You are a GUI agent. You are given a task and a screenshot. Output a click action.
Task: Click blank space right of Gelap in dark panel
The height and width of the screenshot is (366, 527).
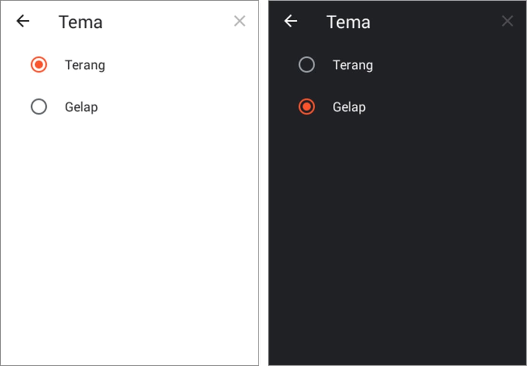[436, 107]
